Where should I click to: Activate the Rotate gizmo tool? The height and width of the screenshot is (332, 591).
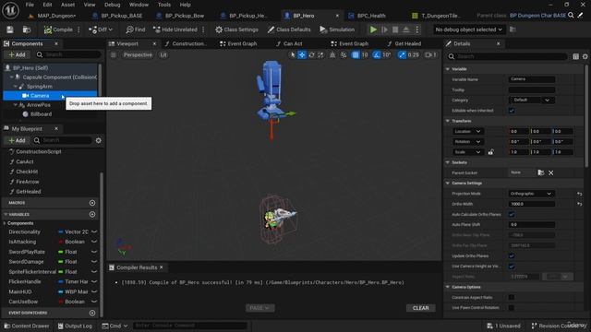(311, 55)
